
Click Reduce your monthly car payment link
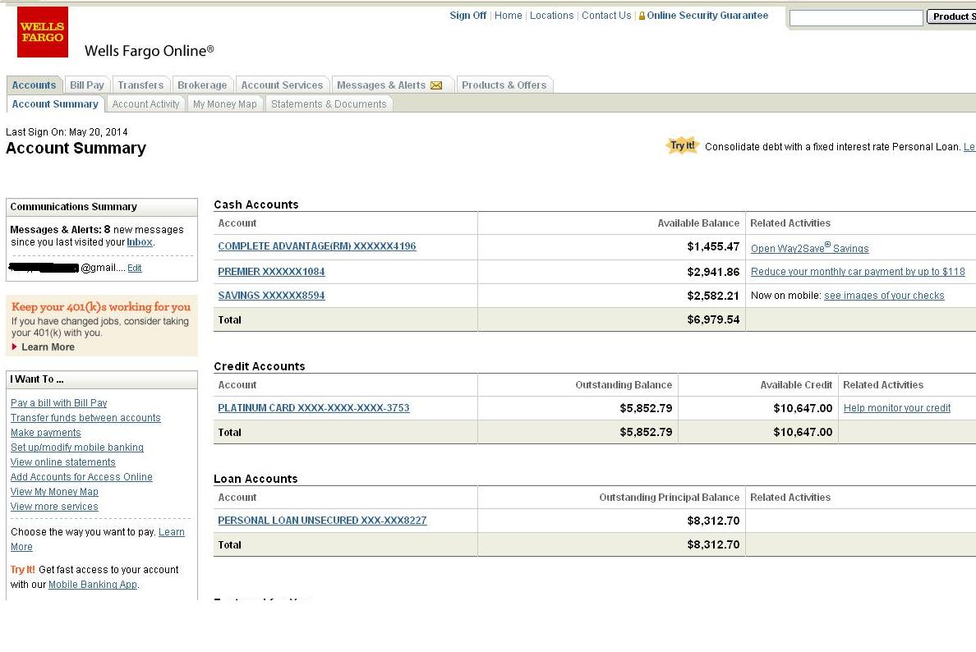coord(858,272)
